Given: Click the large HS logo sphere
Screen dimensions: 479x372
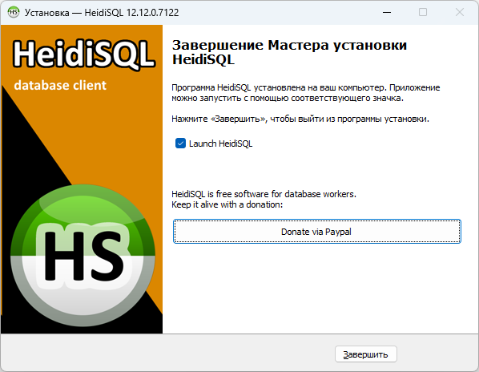Looking at the screenshot, I should point(83,255).
